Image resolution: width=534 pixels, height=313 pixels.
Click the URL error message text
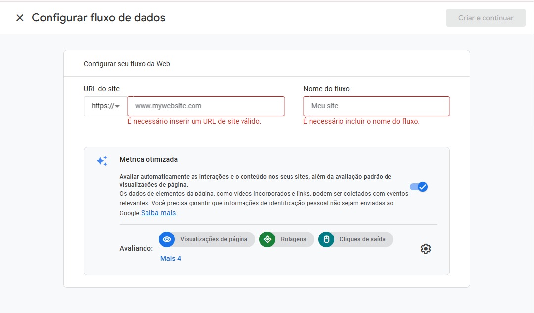pyautogui.click(x=194, y=121)
